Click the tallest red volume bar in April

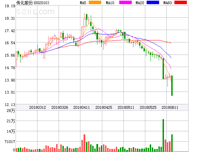pos(84,143)
